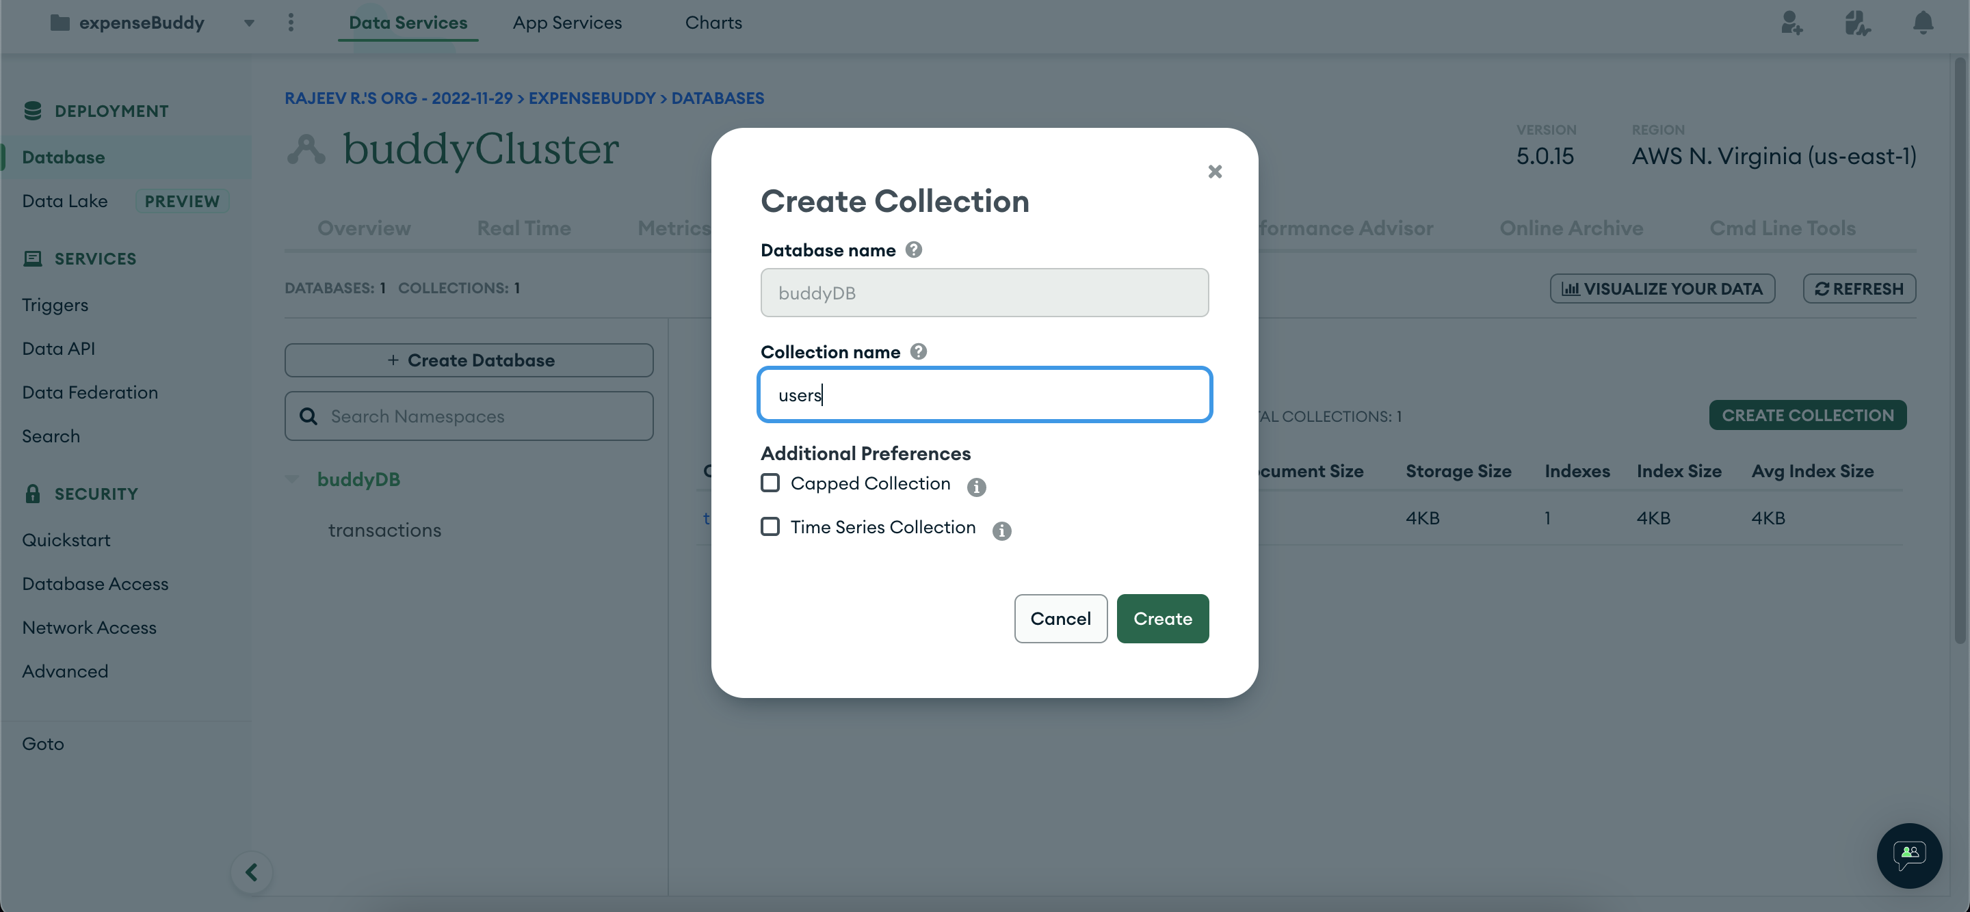1970x912 pixels.
Task: Open the expenseBuddy project dropdown
Action: [248, 23]
